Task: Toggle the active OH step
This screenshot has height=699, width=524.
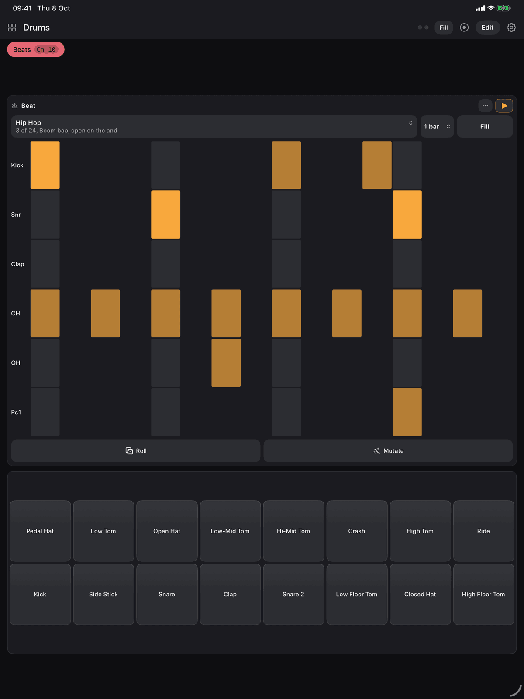Action: (x=226, y=363)
